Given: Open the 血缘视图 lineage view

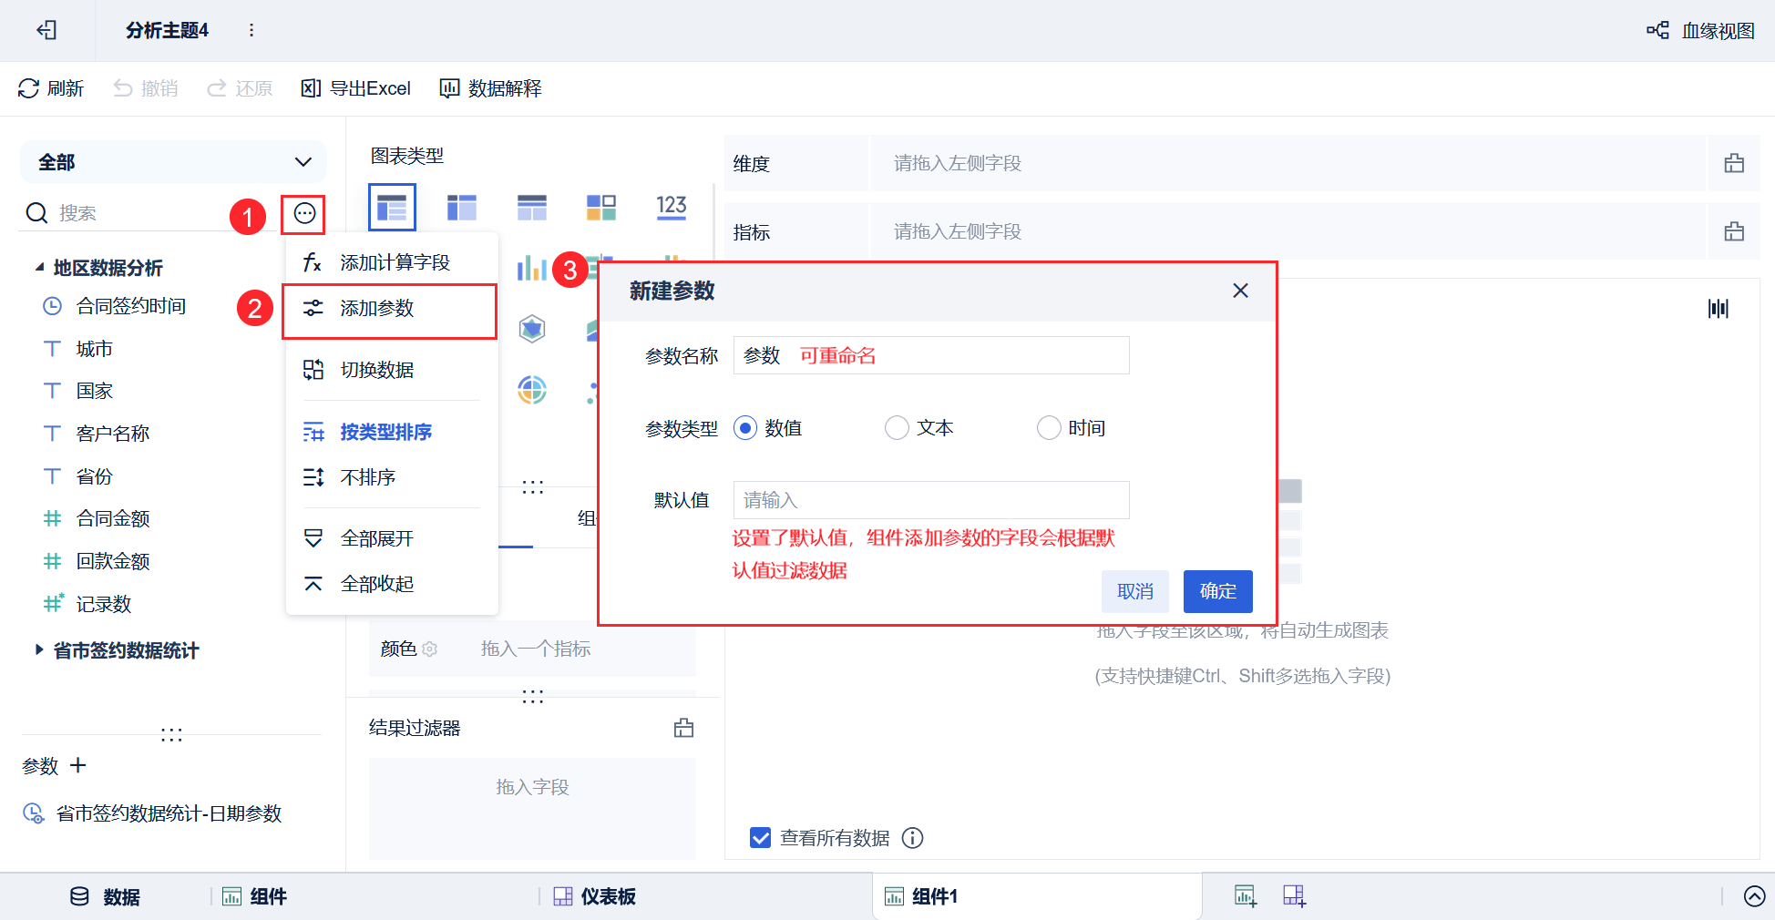Looking at the screenshot, I should [x=1700, y=30].
